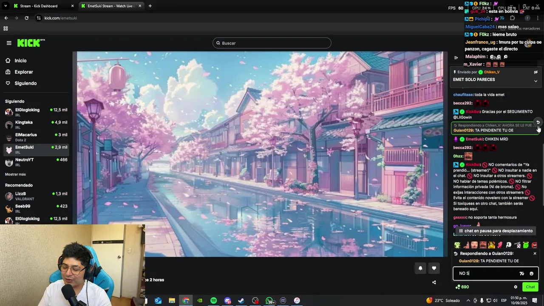Viewport: 544px width, 306px height.
Task: Open ElMacarius Dota 2 channel
Action: (36, 137)
